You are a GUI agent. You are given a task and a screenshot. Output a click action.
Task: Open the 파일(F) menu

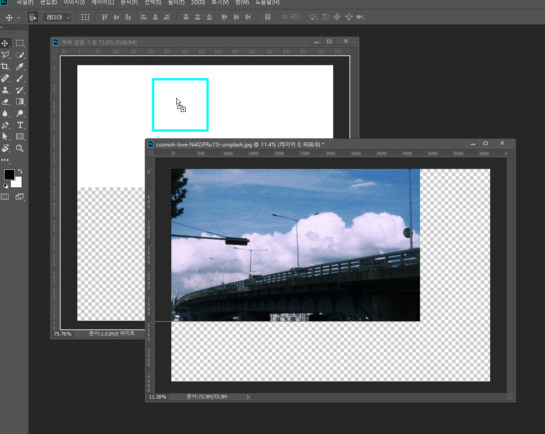[x=25, y=2]
